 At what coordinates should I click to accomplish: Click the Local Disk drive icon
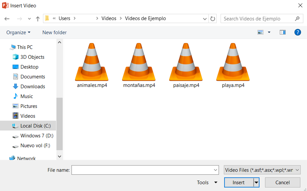[x=15, y=126]
